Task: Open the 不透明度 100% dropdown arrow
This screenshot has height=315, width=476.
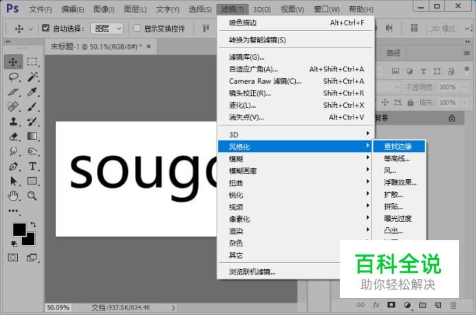Action: coord(465,87)
